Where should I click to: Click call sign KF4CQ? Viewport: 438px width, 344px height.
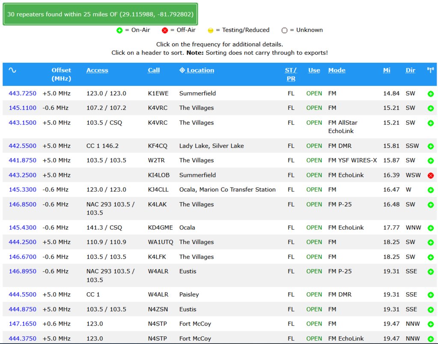pyautogui.click(x=158, y=146)
